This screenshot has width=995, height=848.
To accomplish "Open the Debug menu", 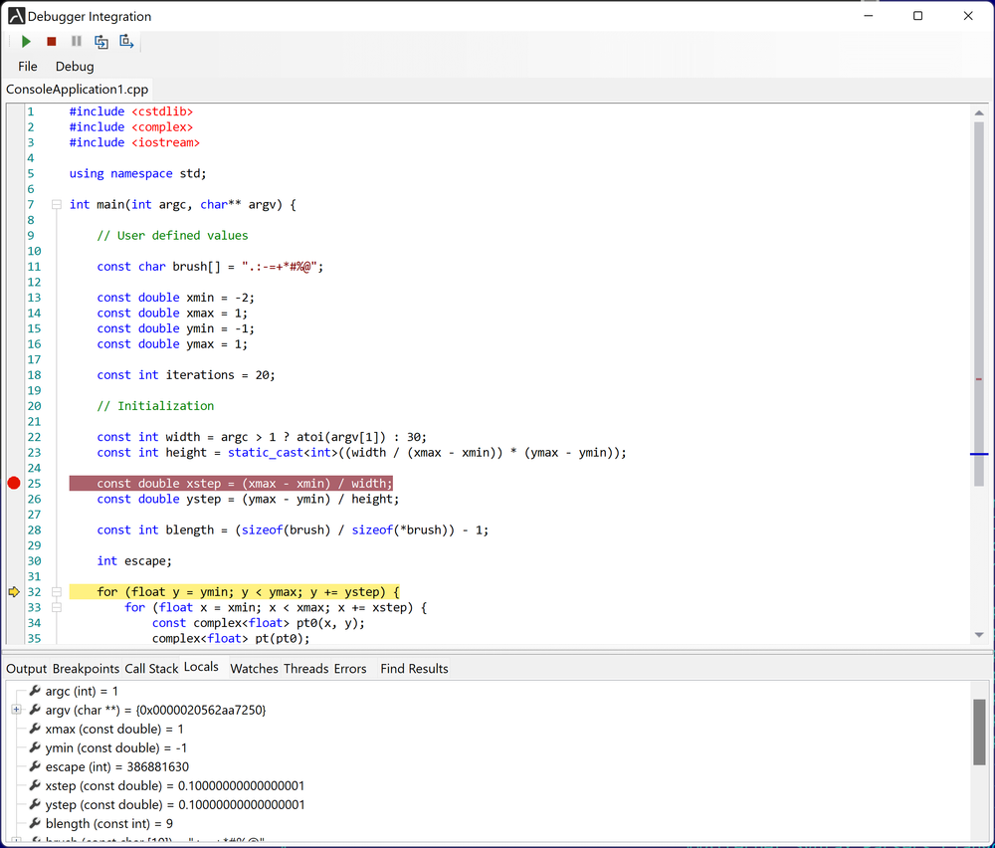I will 75,66.
